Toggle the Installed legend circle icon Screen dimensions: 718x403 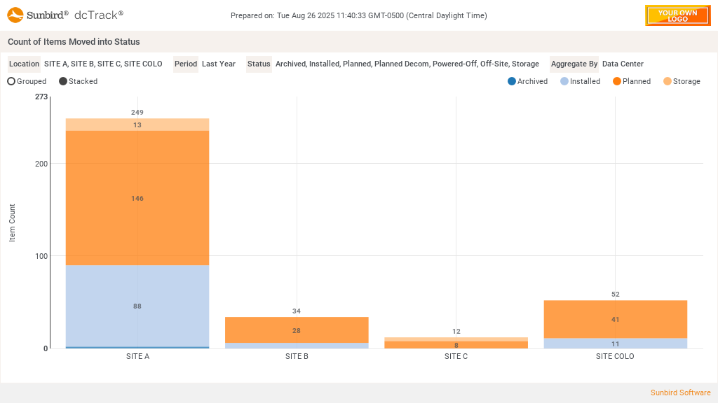pyautogui.click(x=564, y=81)
